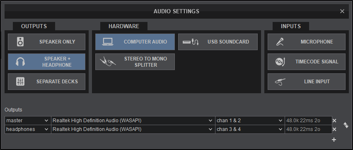Click the headphones icon for Speaker + Headphone

[x=20, y=62]
